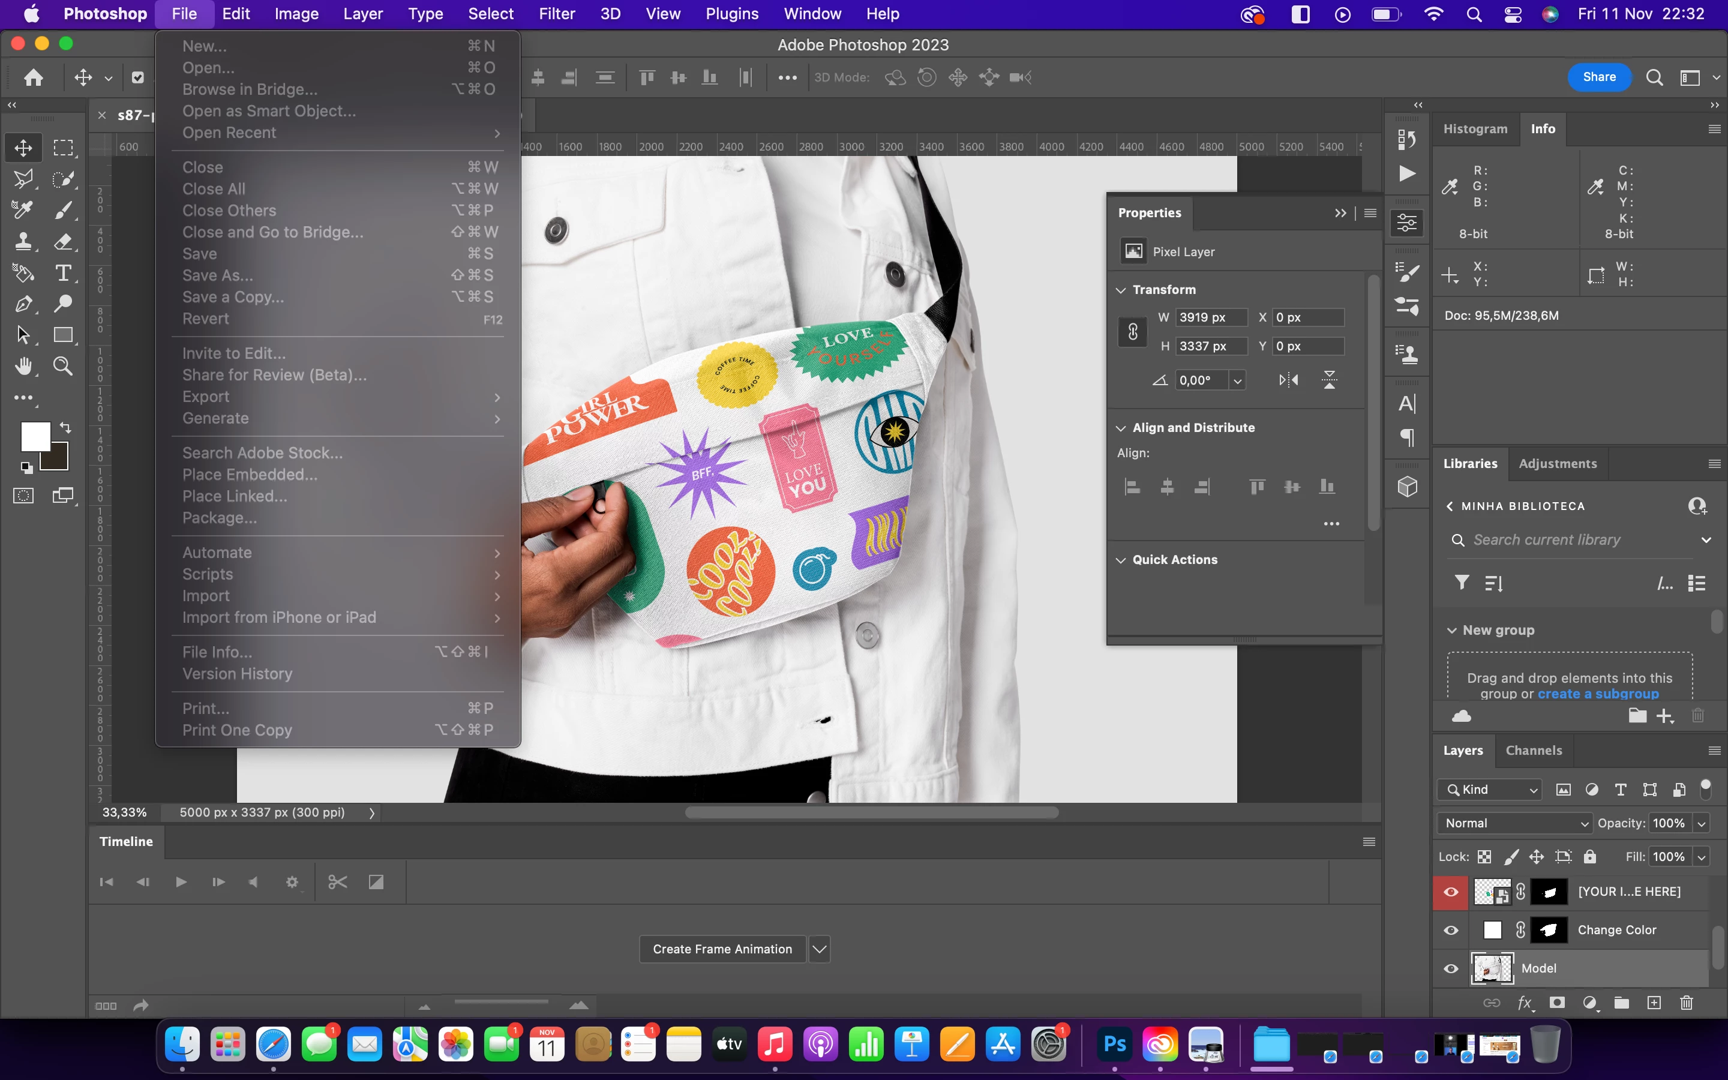Select the Eraser tool
Image resolution: width=1728 pixels, height=1080 pixels.
63,241
